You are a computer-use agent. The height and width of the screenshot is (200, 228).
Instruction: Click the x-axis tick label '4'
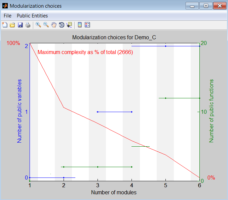131,185
